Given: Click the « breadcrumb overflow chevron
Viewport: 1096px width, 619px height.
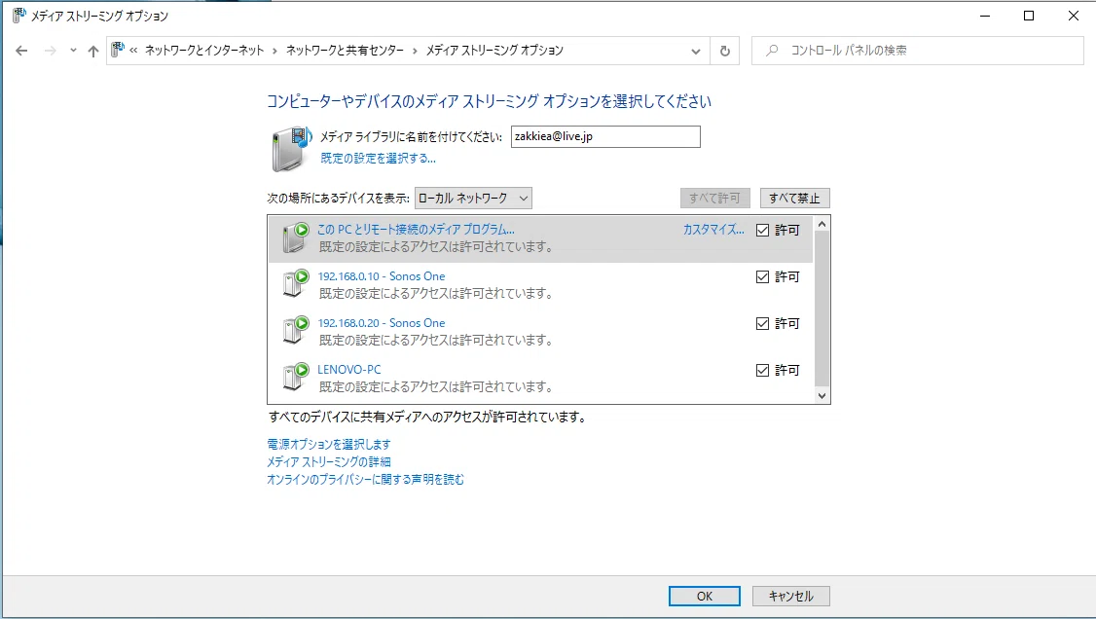Looking at the screenshot, I should [x=133, y=51].
